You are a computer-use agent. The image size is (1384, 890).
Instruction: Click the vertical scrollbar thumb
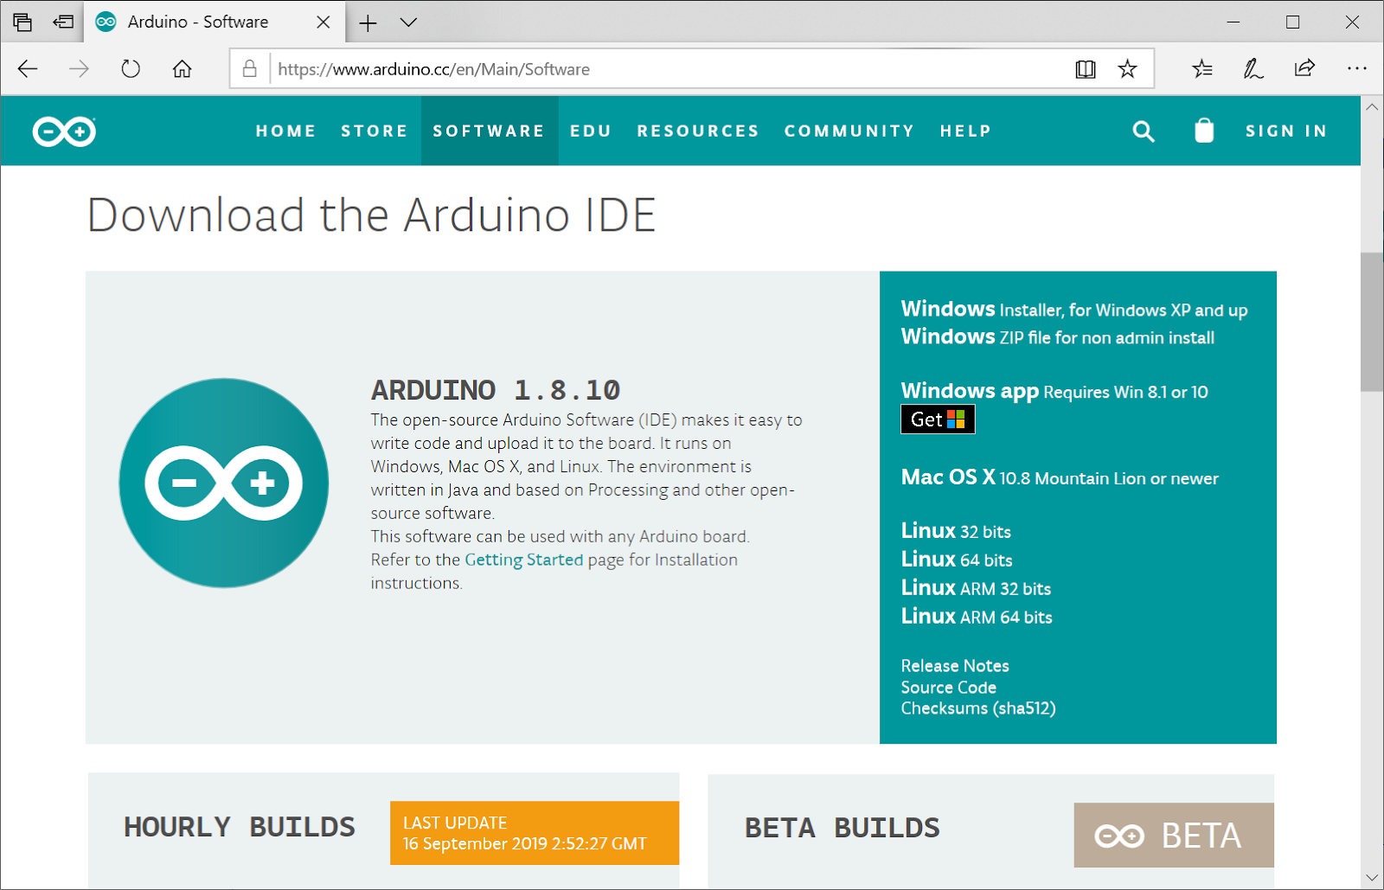tap(1372, 322)
